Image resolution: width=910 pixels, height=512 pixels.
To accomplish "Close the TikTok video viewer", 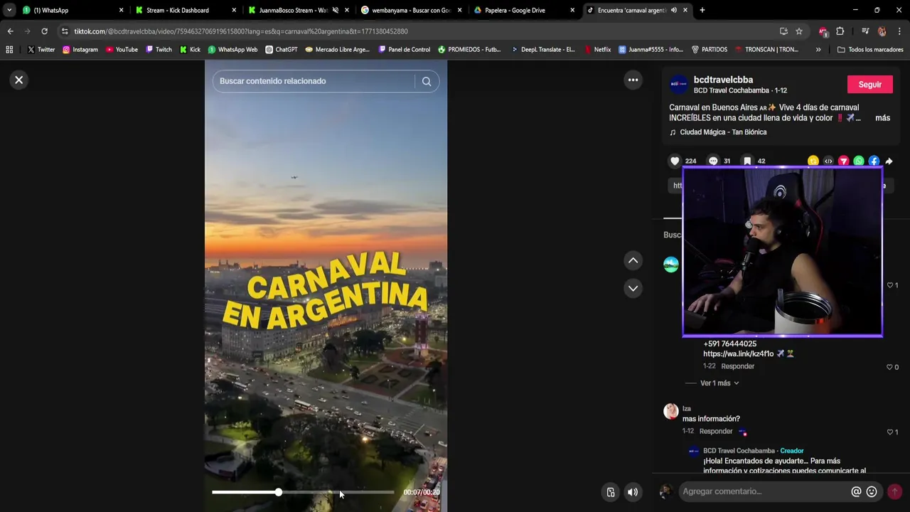I will pyautogui.click(x=19, y=80).
